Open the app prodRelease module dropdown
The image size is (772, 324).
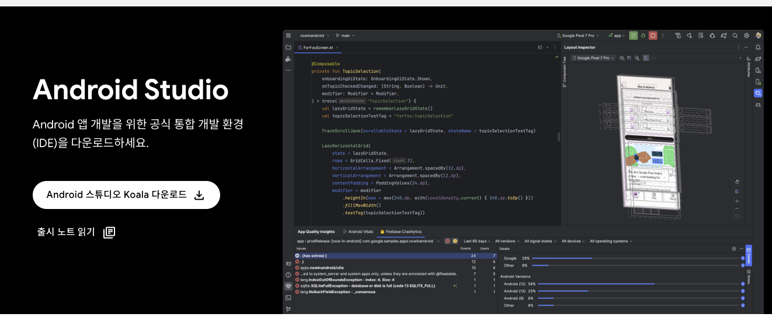[368, 241]
